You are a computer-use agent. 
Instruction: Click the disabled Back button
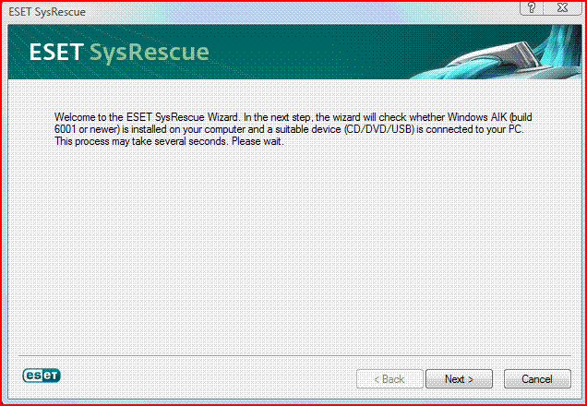pyautogui.click(x=389, y=379)
